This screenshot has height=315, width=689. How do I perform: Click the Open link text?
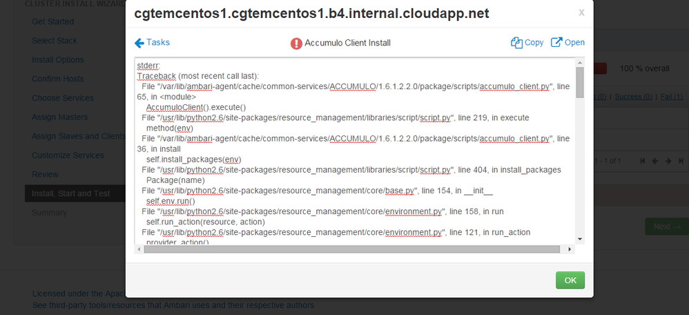point(574,43)
